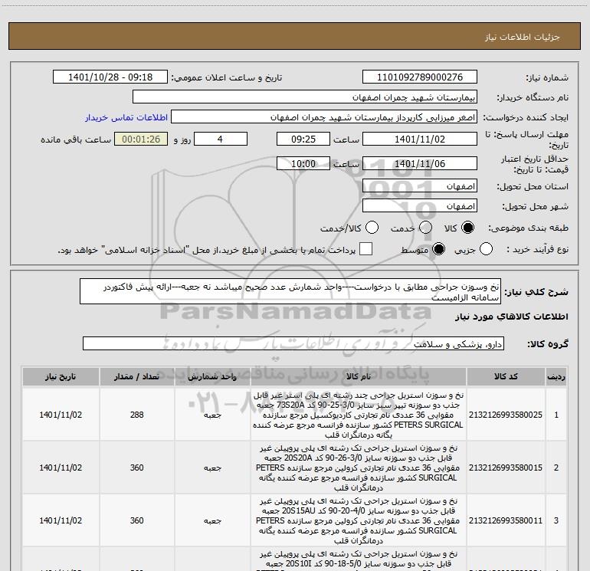This screenshot has width=590, height=571.
Task: Choose the جزیی purchase process option
Action: pyautogui.click(x=486, y=249)
